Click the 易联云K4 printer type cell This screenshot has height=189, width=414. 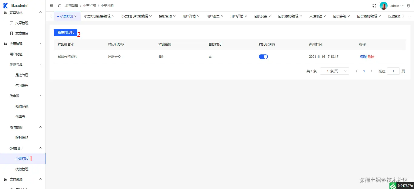[115, 57]
